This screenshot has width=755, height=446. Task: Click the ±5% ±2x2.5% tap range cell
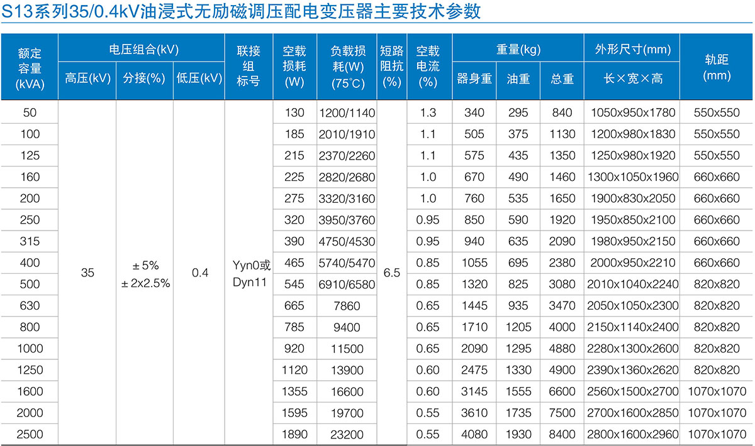(145, 274)
